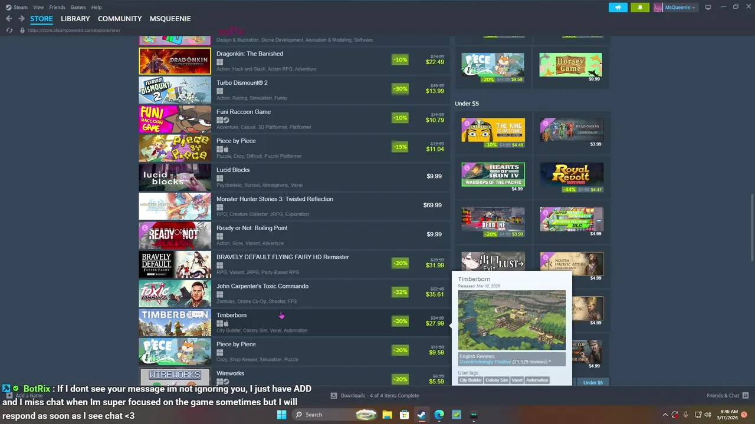Screen dimensions: 755x424
Task: Open Downloads status at bottom
Action: click(x=375, y=396)
